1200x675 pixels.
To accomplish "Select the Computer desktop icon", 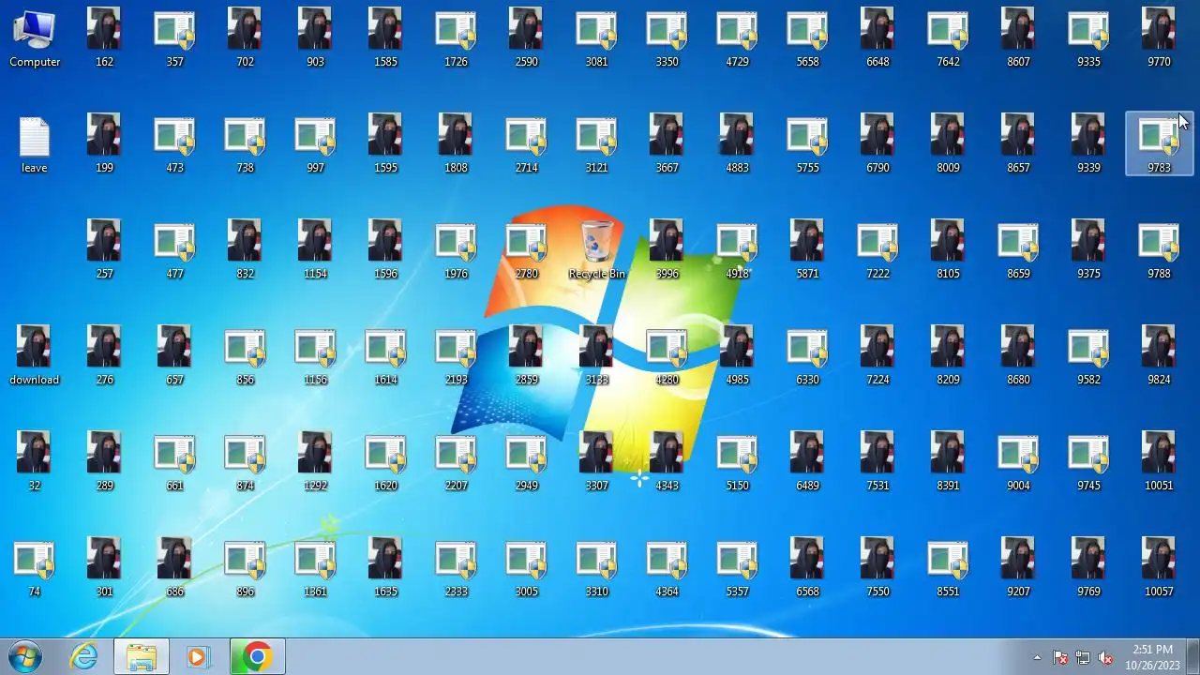I will 35,38.
